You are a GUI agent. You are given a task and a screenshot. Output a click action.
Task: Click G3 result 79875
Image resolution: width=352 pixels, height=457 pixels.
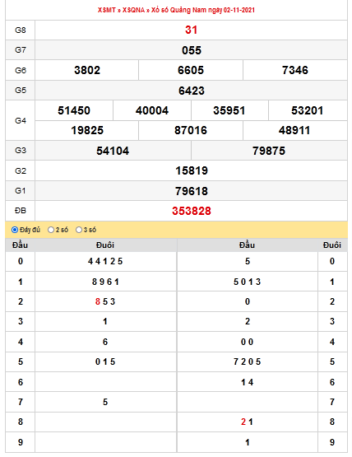click(x=269, y=151)
